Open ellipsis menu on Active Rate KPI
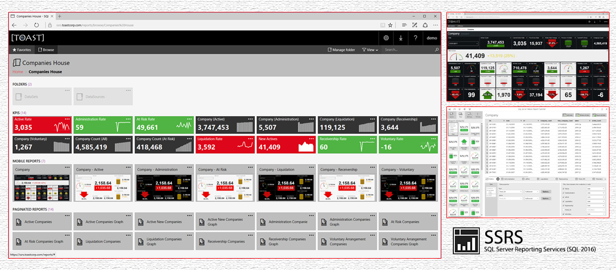The height and width of the screenshot is (270, 616). coord(68,118)
